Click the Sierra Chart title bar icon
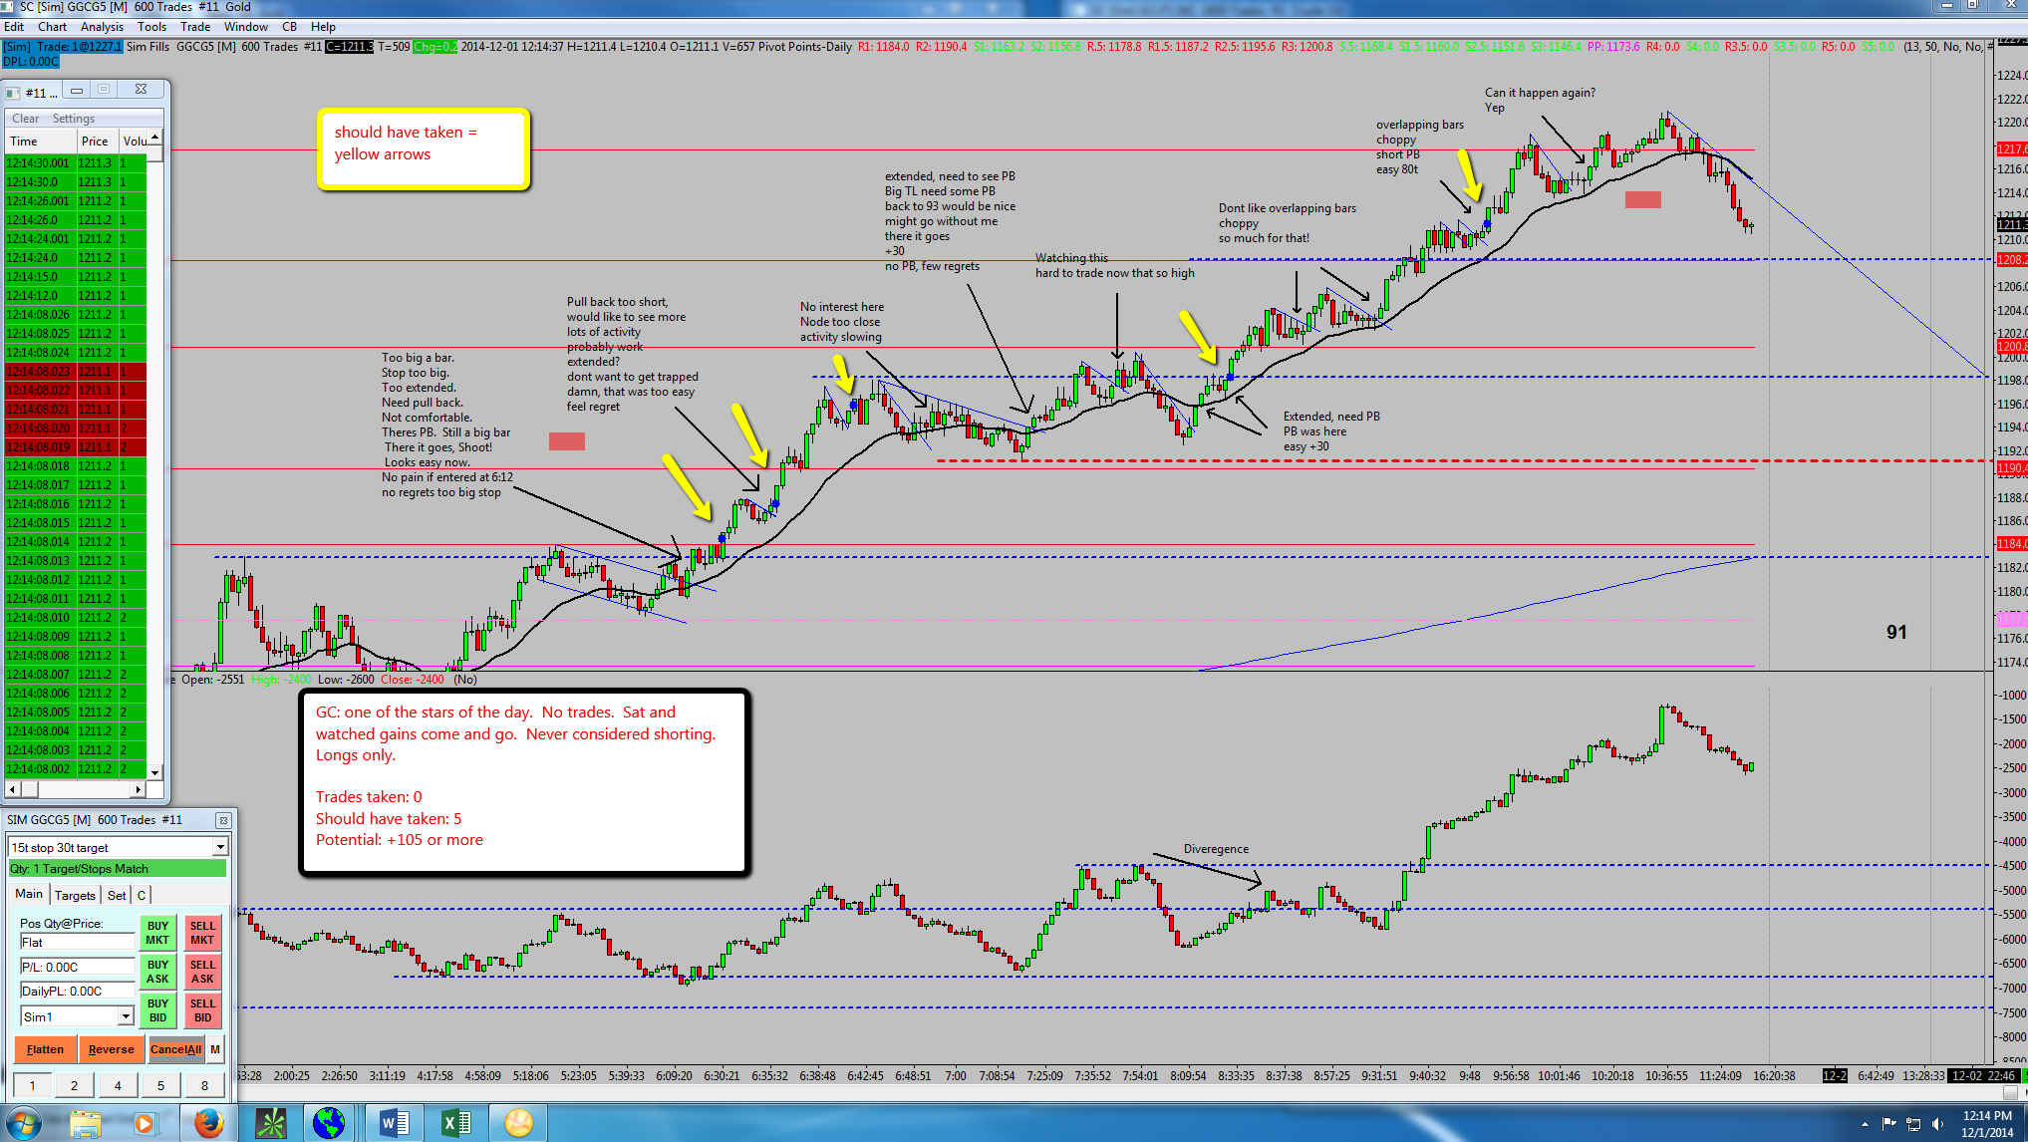 coord(8,7)
